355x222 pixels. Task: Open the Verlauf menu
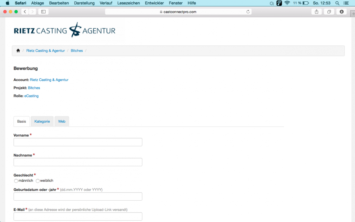click(x=106, y=3)
